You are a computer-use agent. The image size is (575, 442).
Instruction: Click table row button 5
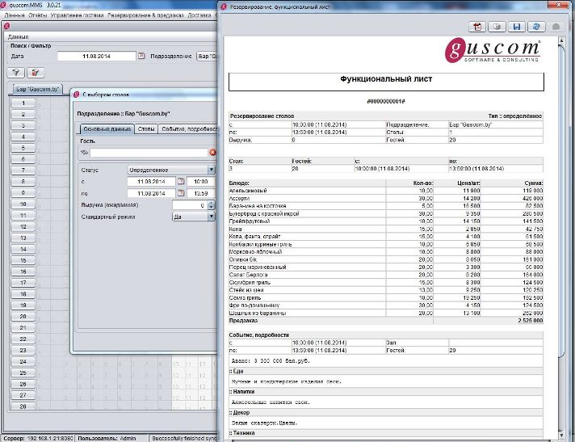[23, 148]
